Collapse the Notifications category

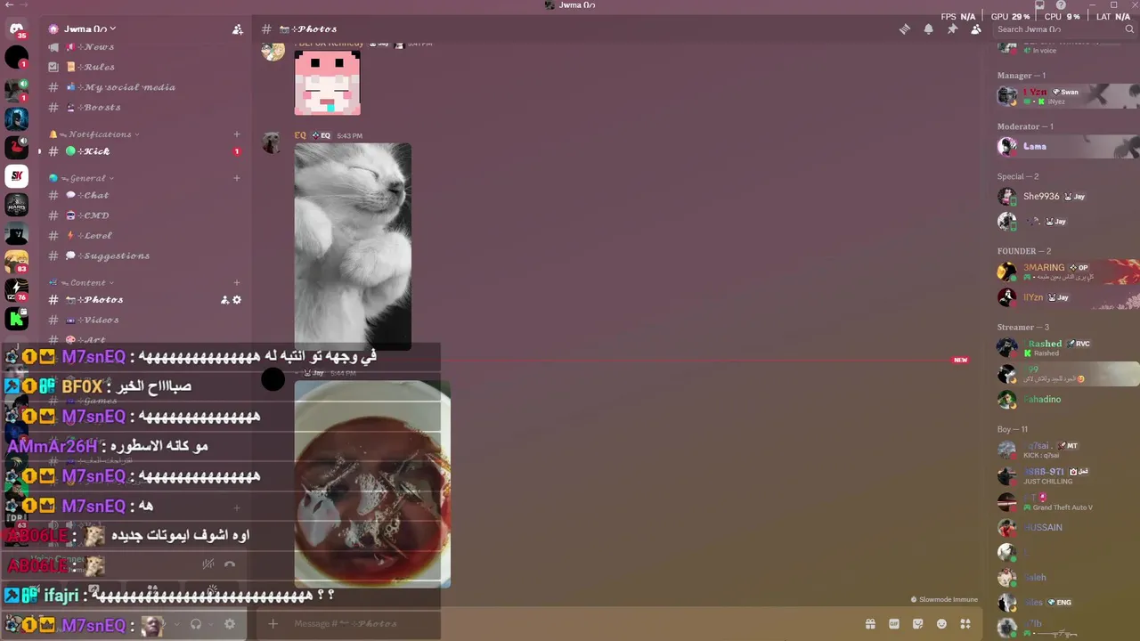click(94, 134)
